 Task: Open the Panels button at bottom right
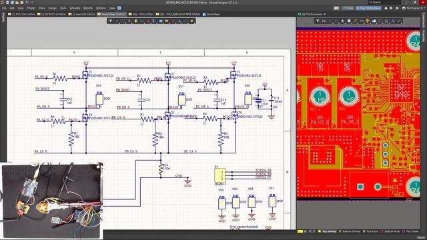[x=421, y=237]
